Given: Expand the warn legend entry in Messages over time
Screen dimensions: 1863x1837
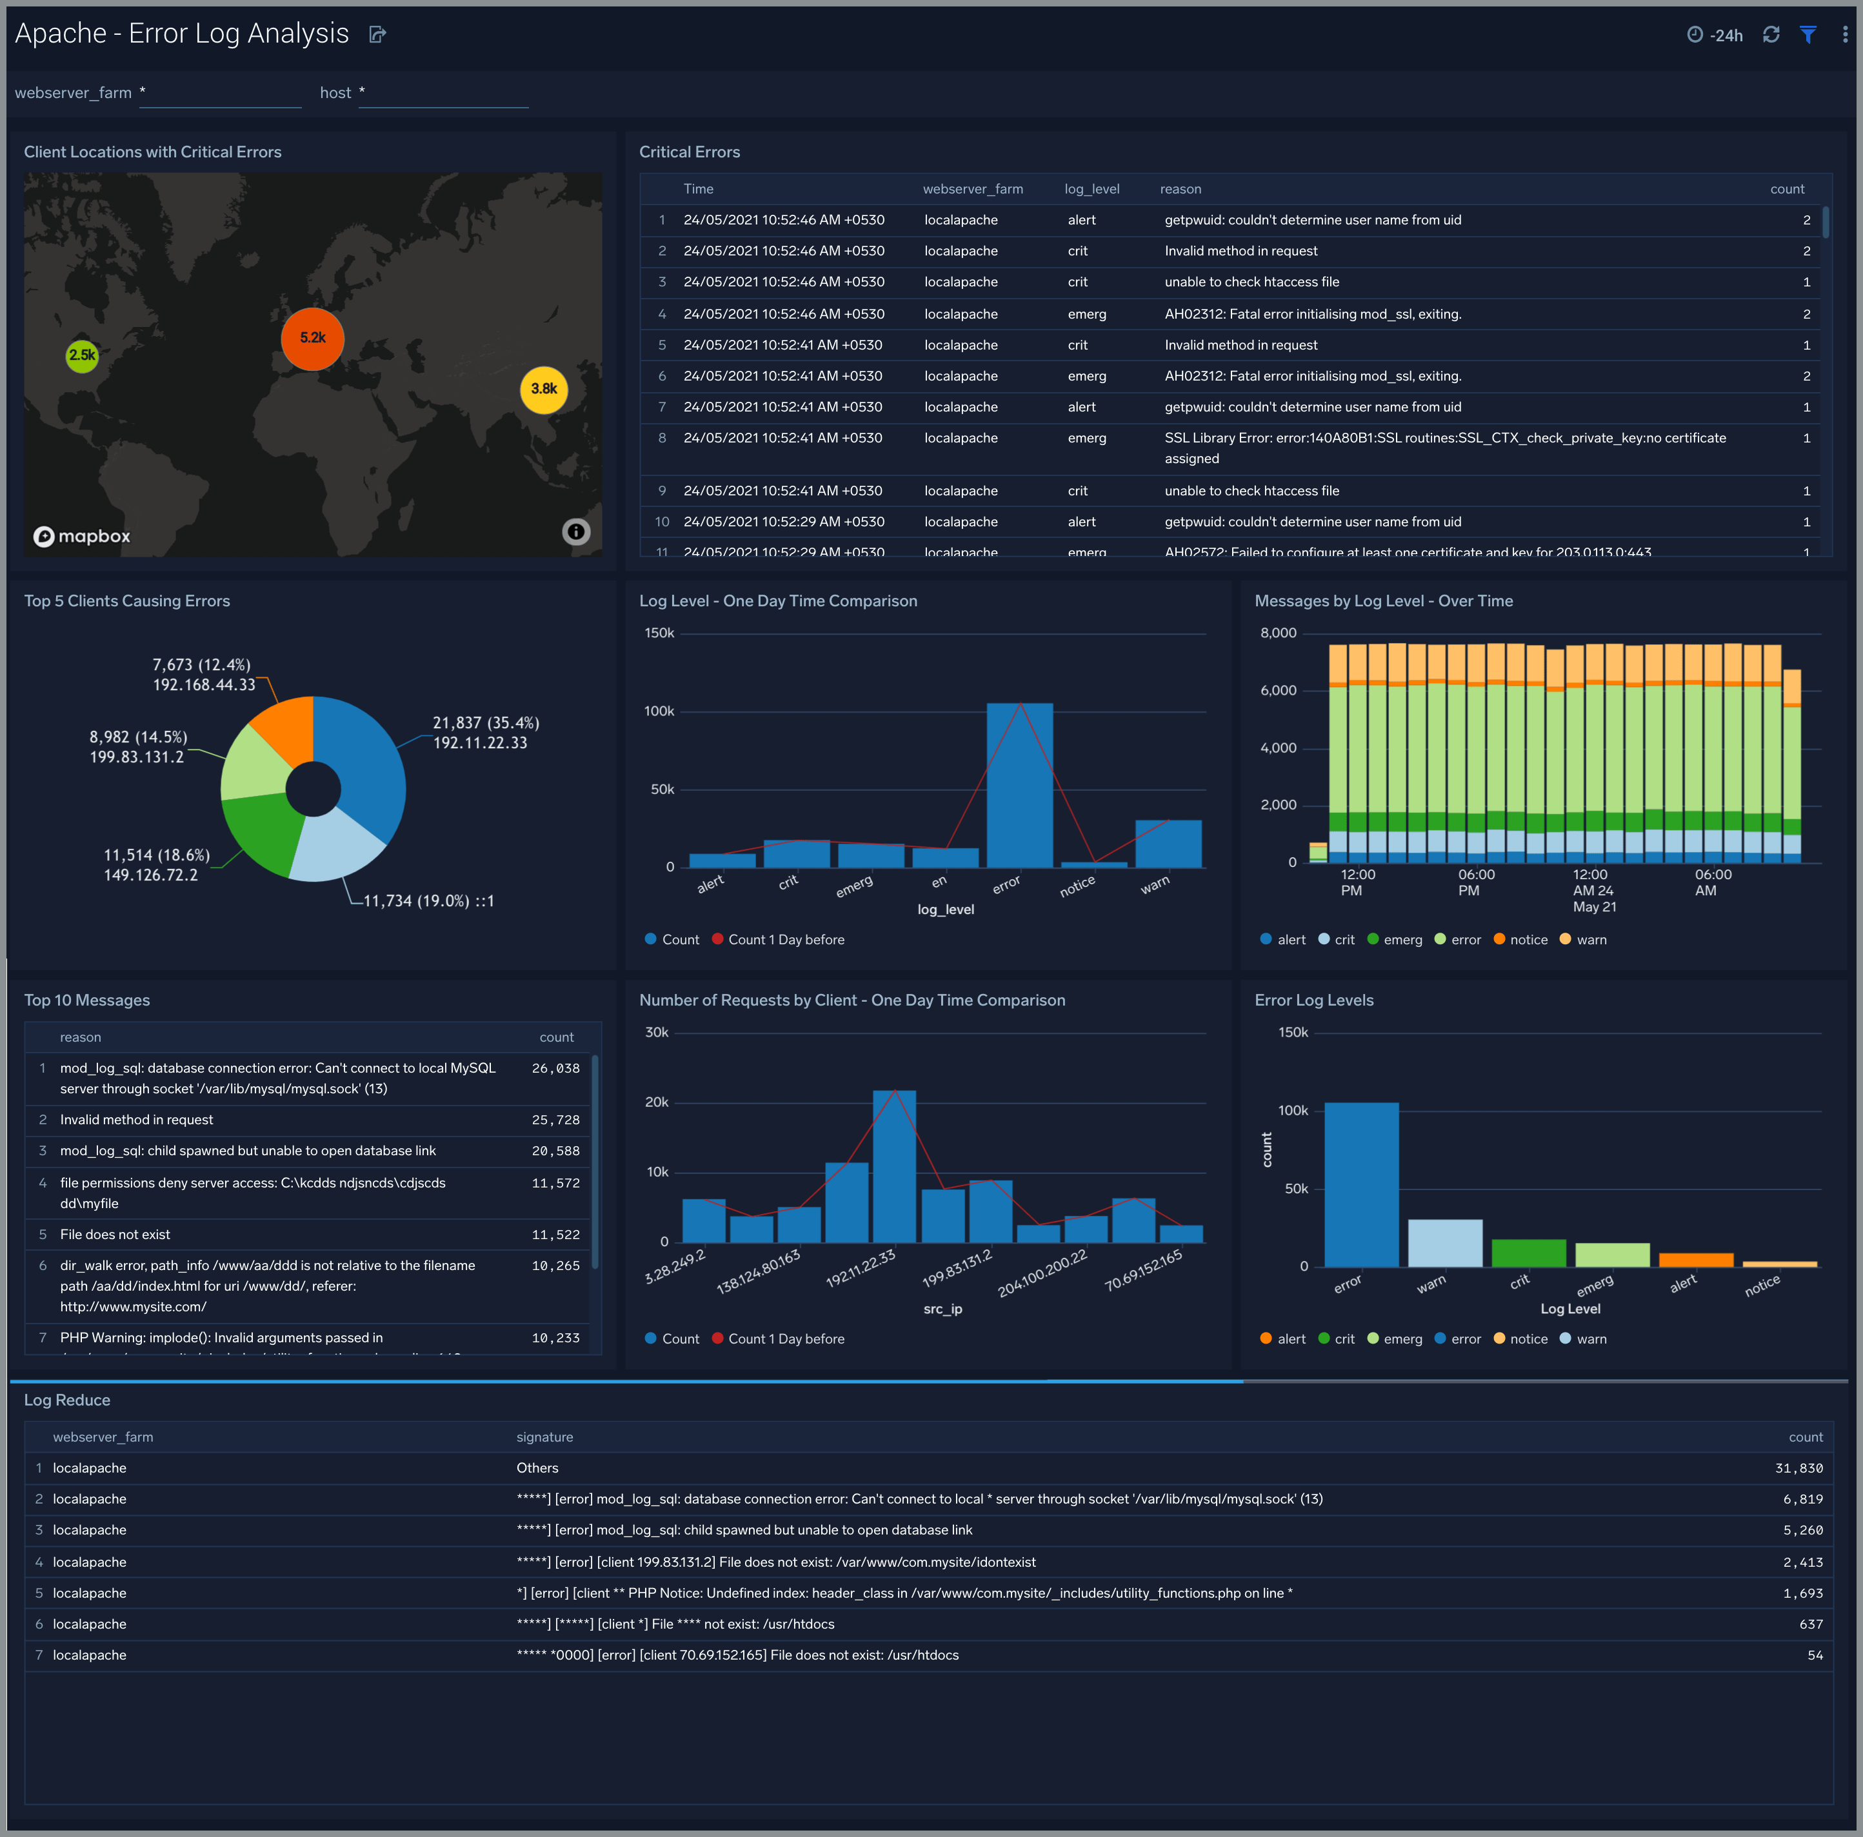Looking at the screenshot, I should 1582,938.
